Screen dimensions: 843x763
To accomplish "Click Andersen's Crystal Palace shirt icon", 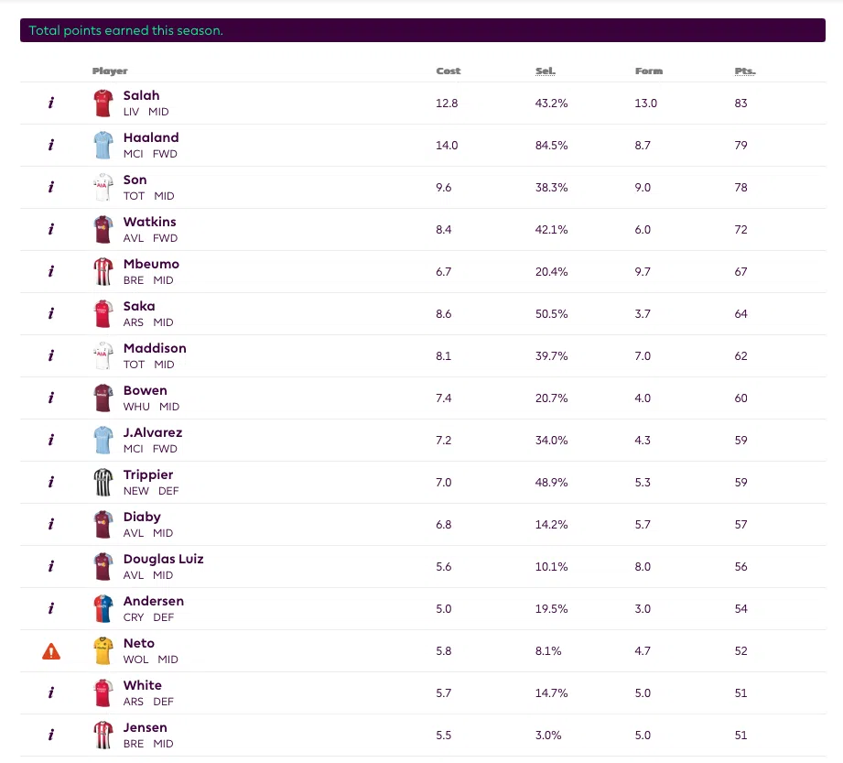I will click(103, 608).
